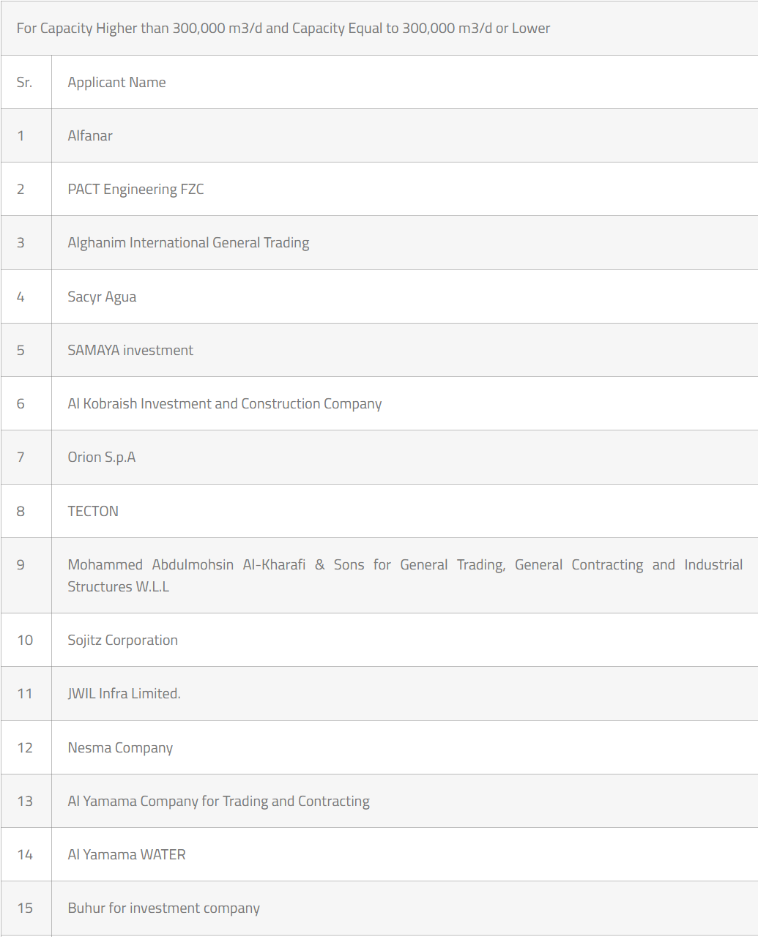Select Al Yamama Company for Trading and Contracting
758x937 pixels.
point(219,802)
